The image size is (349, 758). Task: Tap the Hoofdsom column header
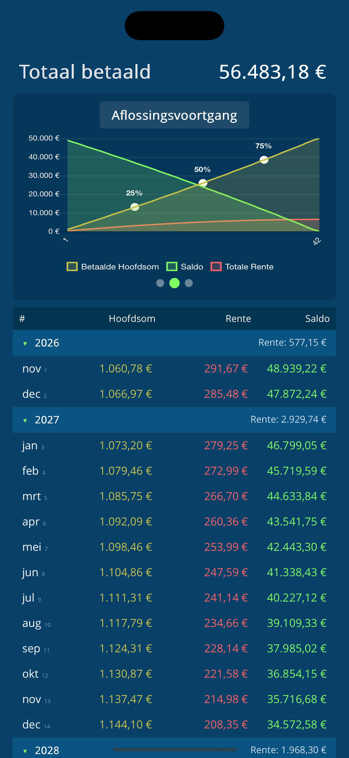pyautogui.click(x=132, y=318)
